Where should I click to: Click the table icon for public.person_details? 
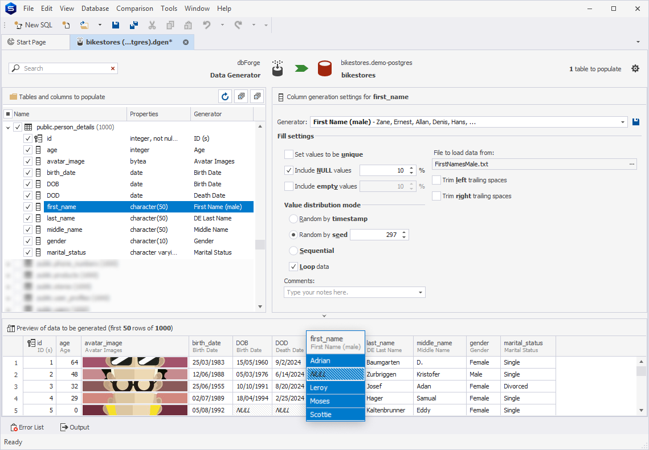(28, 127)
